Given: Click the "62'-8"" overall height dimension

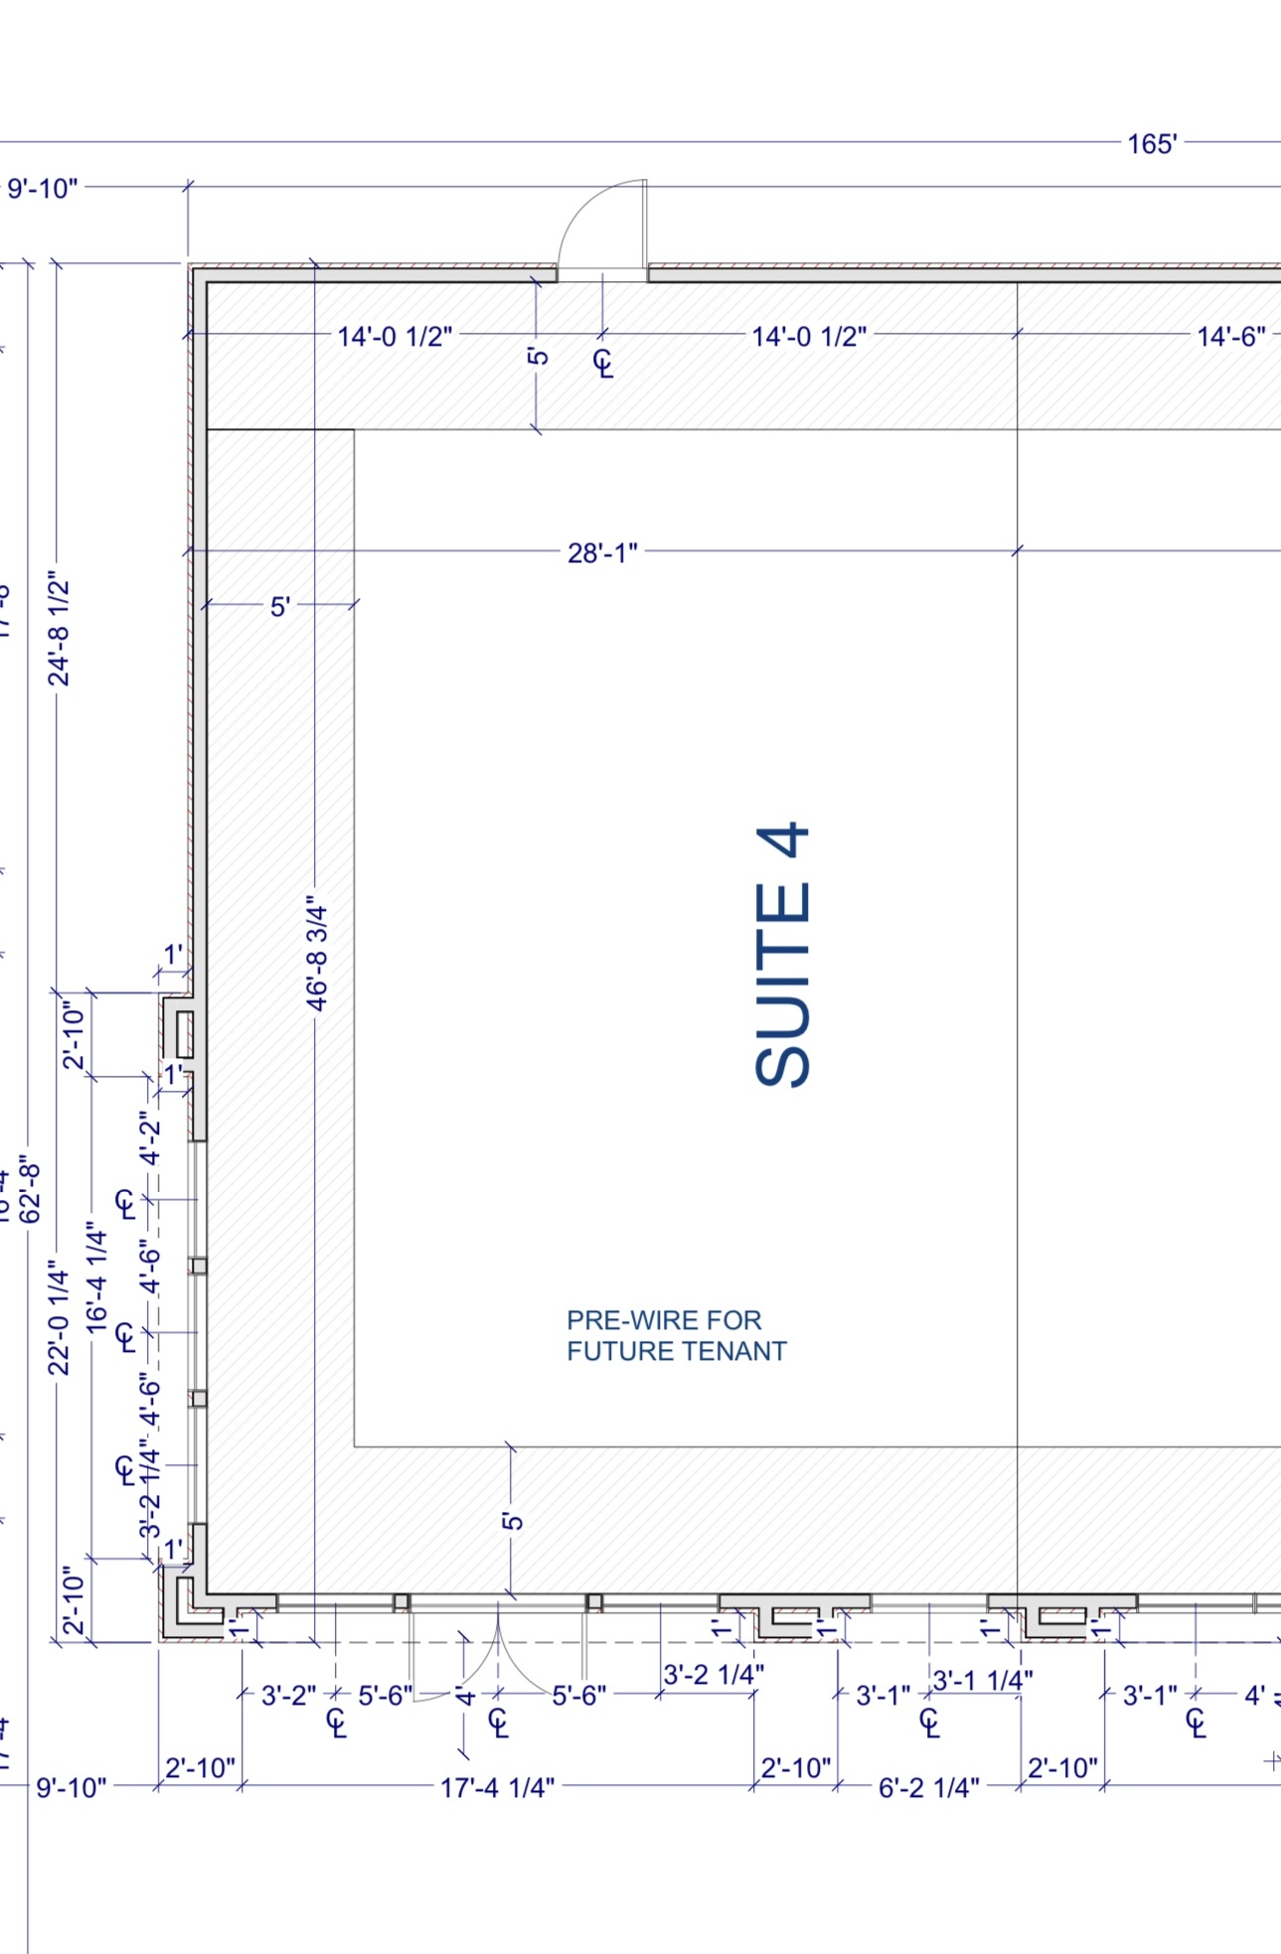Looking at the screenshot, I should click(32, 1189).
